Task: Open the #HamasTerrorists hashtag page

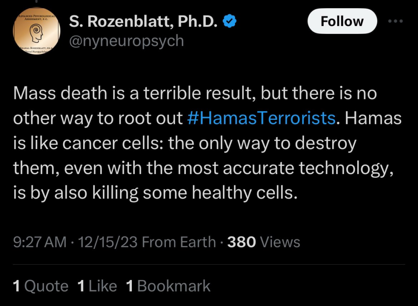Action: 261,118
